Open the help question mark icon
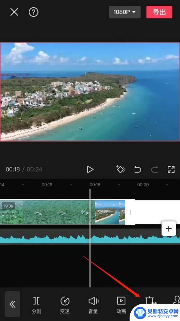The width and height of the screenshot is (180, 321). pyautogui.click(x=33, y=12)
